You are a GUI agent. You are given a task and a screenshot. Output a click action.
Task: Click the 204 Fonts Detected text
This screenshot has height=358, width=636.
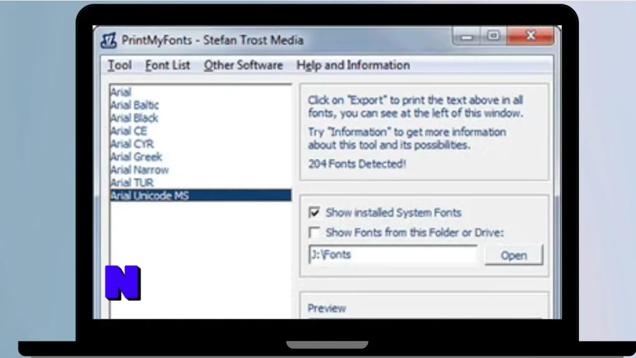tap(357, 164)
